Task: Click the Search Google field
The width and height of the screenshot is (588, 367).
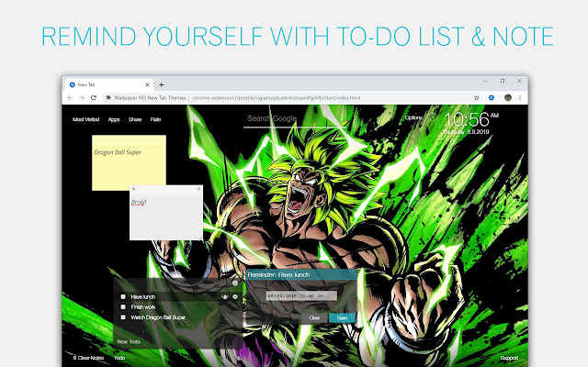Action: [x=294, y=119]
